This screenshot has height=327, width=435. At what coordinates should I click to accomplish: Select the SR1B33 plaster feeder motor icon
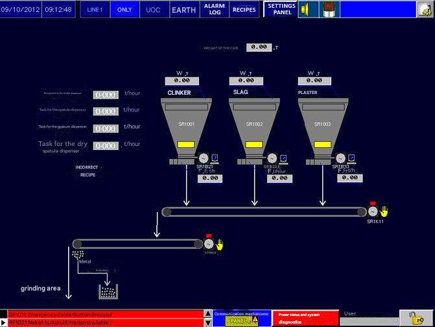tap(339, 158)
